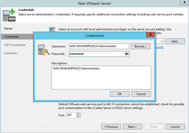Click into the Port number field
Viewport: 189px width, 133px height.
pos(71,115)
